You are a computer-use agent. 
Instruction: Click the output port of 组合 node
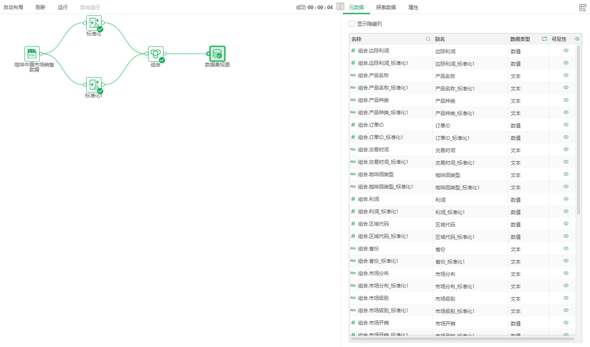tap(165, 54)
